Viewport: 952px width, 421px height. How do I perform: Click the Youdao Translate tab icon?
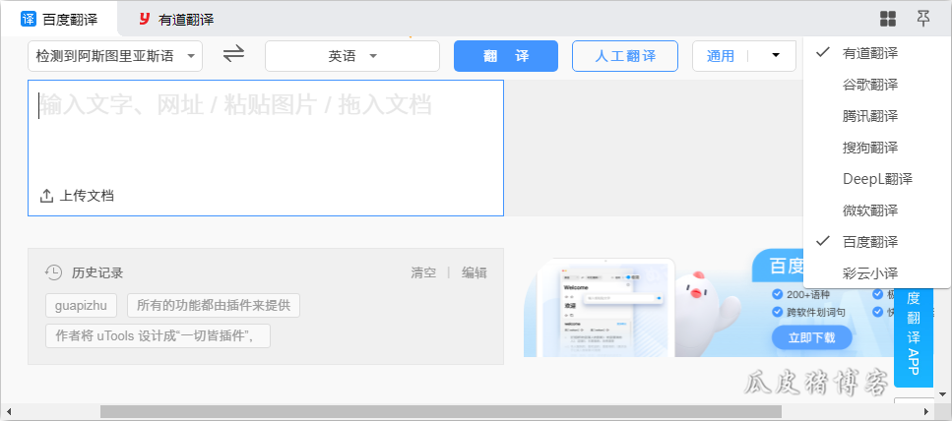[144, 19]
